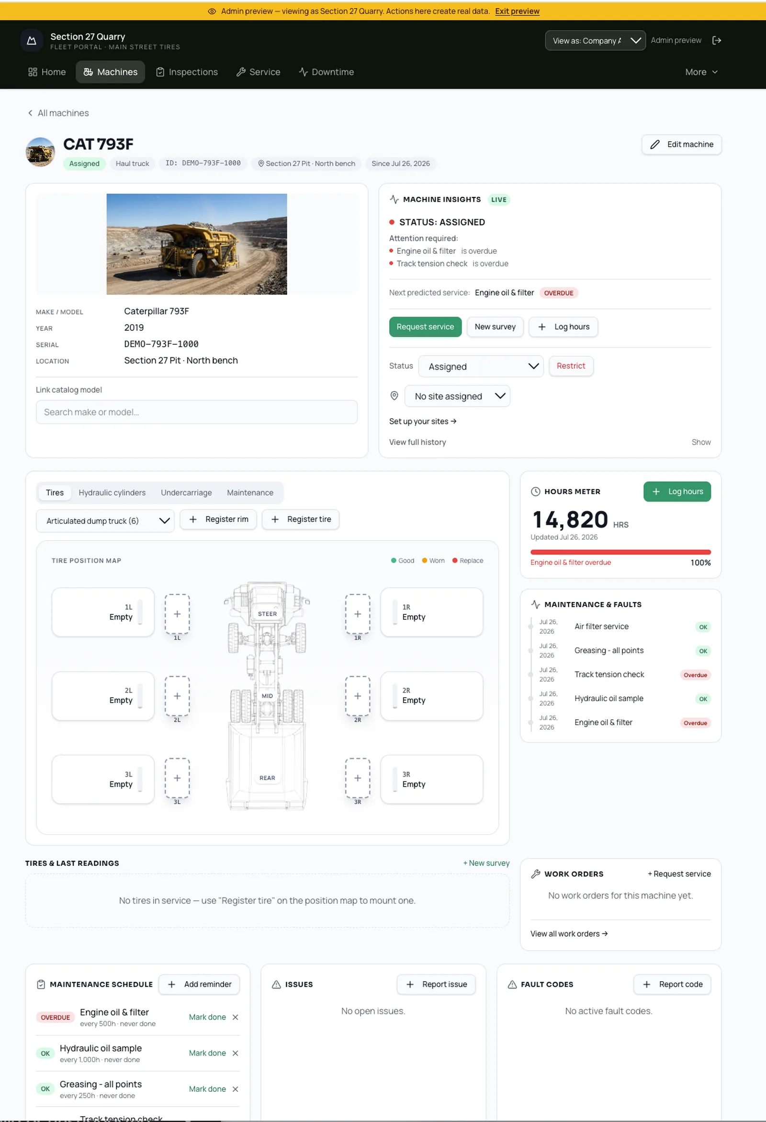The height and width of the screenshot is (1122, 766).
Task: Open the Downtime nav tab
Action: click(x=327, y=72)
